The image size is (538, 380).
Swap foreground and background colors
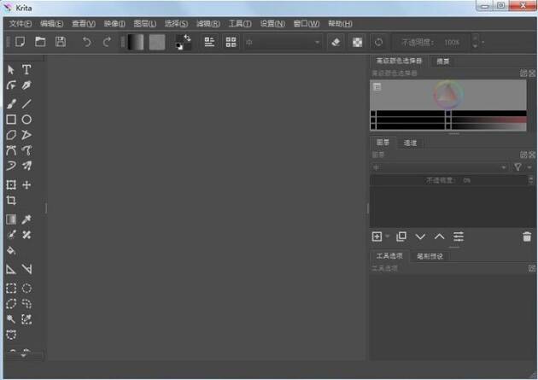click(x=187, y=38)
